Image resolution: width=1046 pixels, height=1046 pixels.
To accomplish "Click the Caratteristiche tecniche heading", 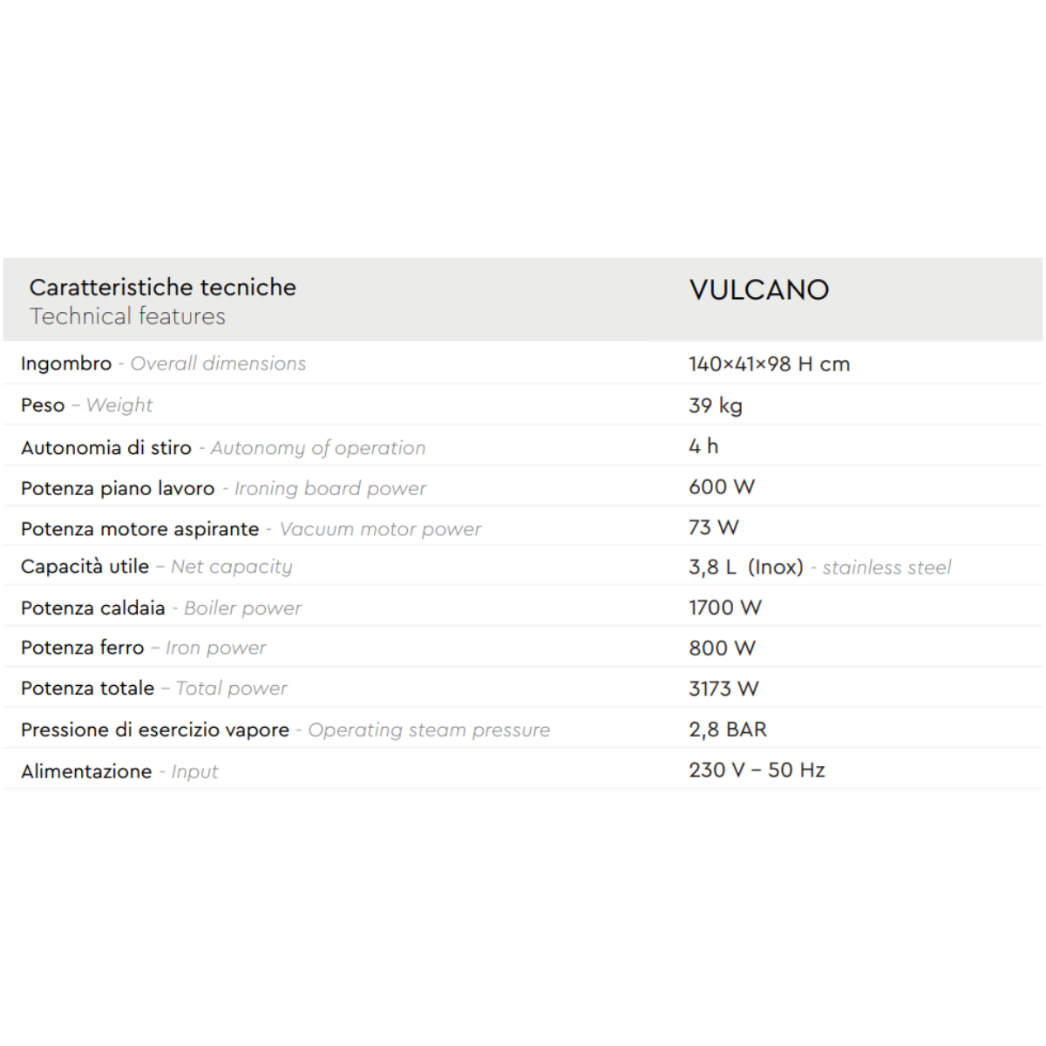I will [163, 288].
